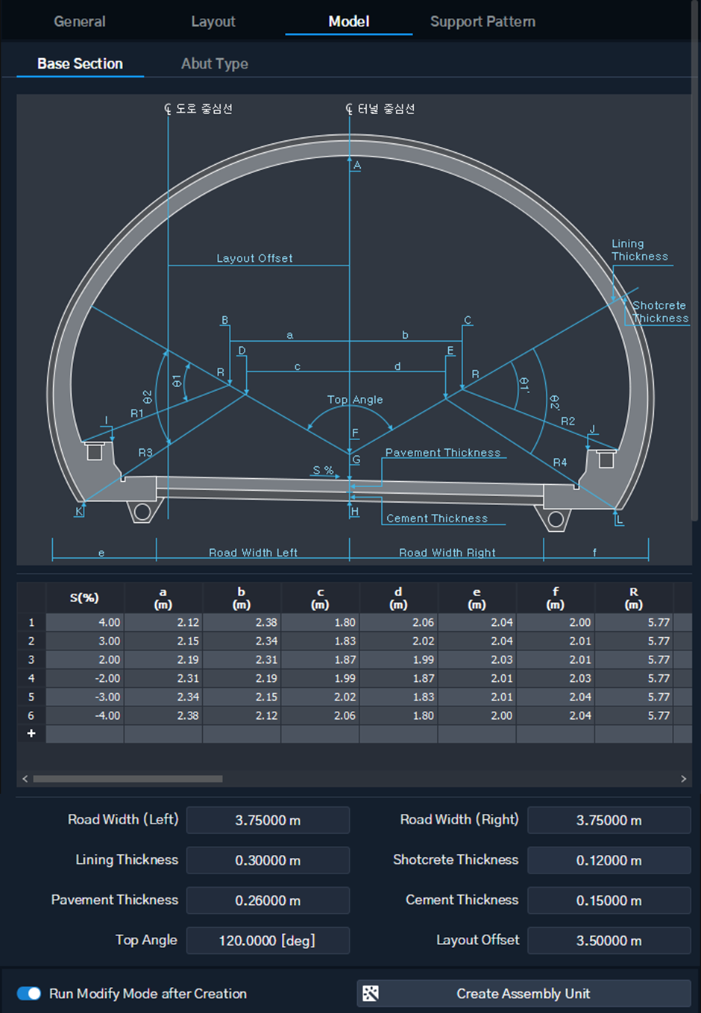Select the d (m) column header
This screenshot has width=701, height=1013.
click(398, 598)
